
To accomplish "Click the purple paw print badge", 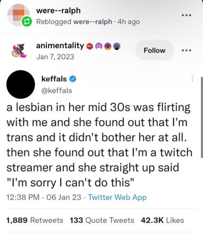I will pyautogui.click(x=99, y=46).
